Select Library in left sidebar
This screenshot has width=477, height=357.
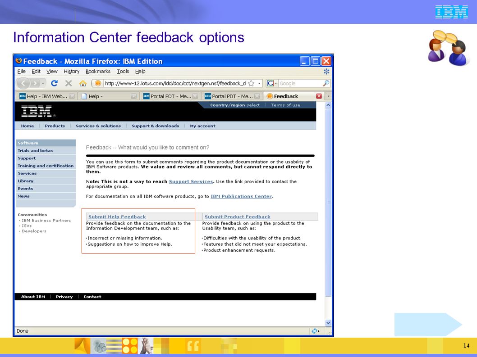[x=46, y=181]
